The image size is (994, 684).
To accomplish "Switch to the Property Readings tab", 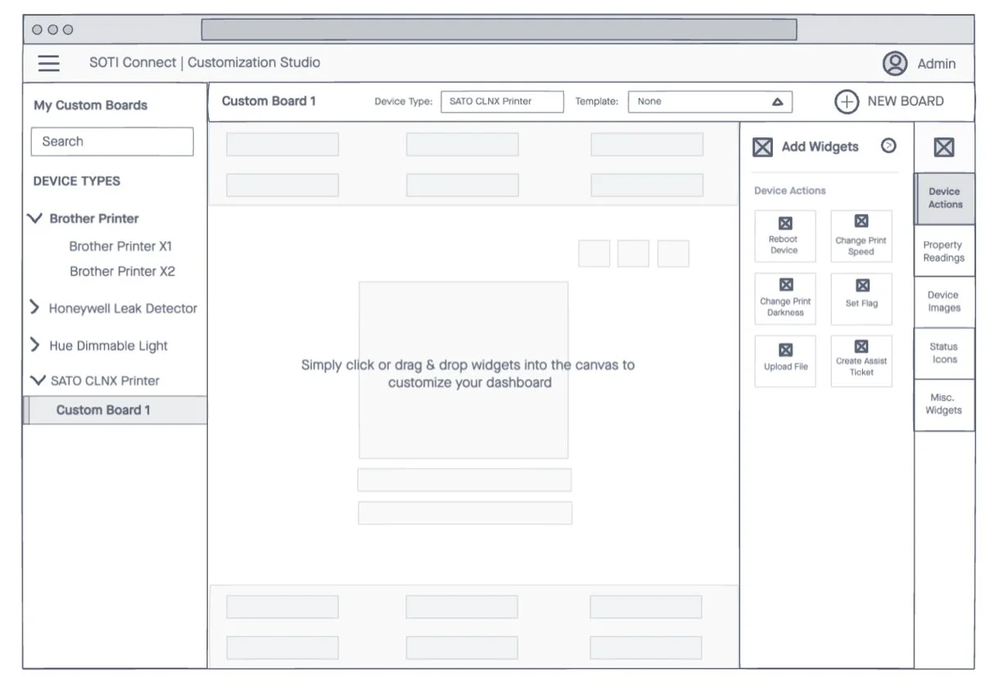I will 943,251.
